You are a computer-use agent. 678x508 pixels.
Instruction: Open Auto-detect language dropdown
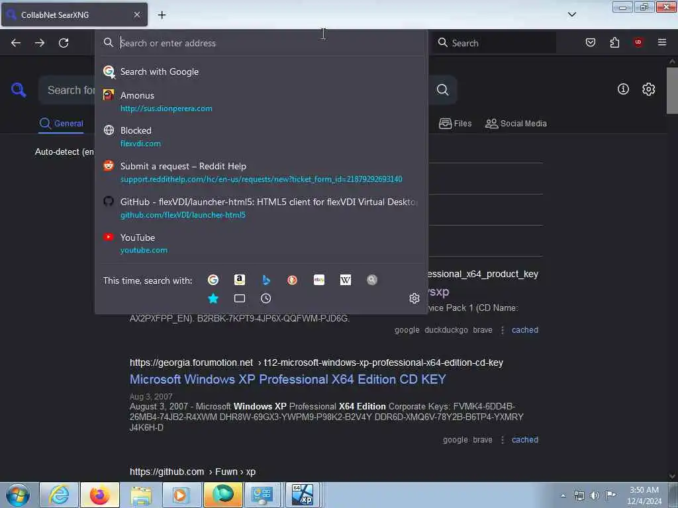pos(64,151)
